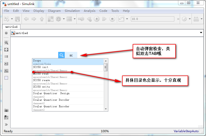The width and height of the screenshot is (206, 136).
Task: Show more toolbar items via double chevron
Action: [178, 19]
